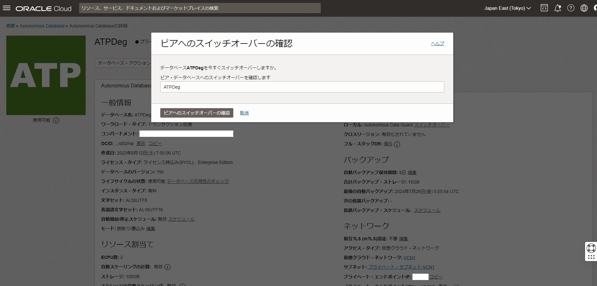Image resolution: width=597 pixels, height=286 pixels.
Task: Open the language globe icon
Action: pos(584,8)
